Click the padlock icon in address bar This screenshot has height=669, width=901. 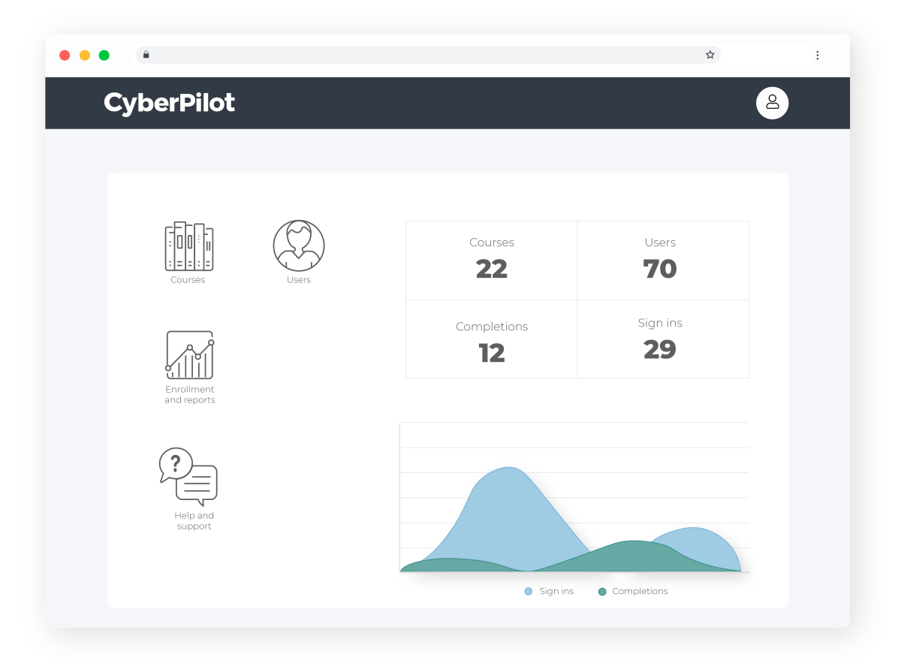pos(146,55)
